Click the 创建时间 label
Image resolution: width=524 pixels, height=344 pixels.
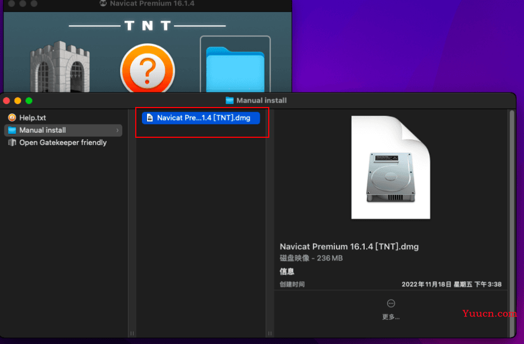tap(292, 284)
